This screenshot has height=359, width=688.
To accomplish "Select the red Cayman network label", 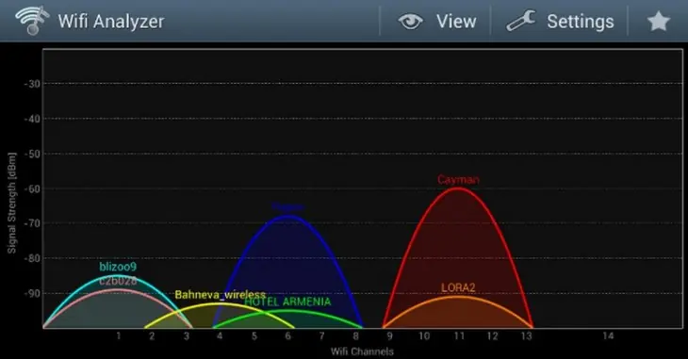I will point(458,179).
